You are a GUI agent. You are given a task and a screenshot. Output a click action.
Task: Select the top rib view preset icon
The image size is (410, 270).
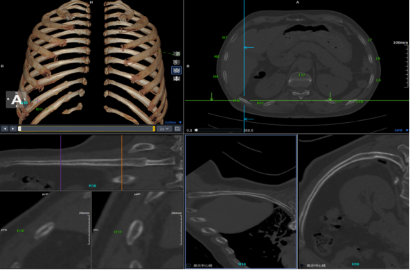[177, 54]
